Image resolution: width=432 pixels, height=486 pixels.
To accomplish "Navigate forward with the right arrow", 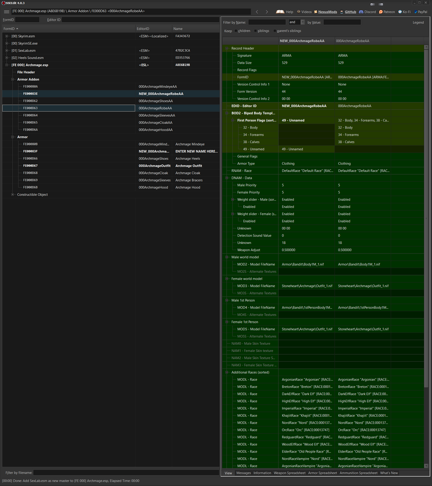I will pyautogui.click(x=266, y=12).
